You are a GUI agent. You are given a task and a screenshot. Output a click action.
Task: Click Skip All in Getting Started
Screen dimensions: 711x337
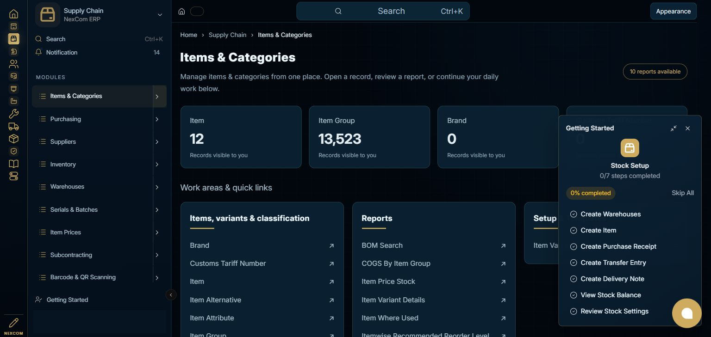point(683,193)
